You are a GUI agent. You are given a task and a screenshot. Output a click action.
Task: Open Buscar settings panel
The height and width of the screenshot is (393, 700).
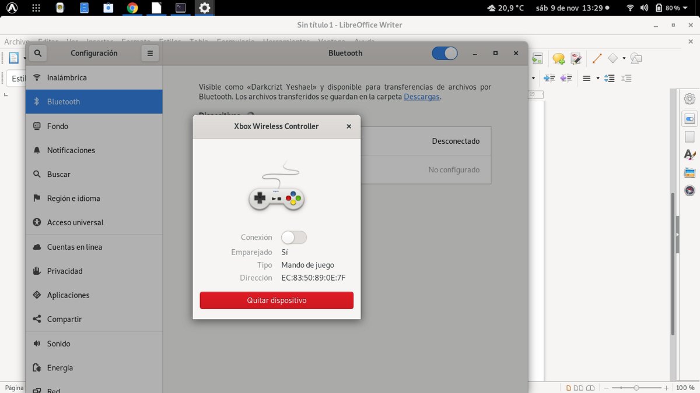point(94,174)
